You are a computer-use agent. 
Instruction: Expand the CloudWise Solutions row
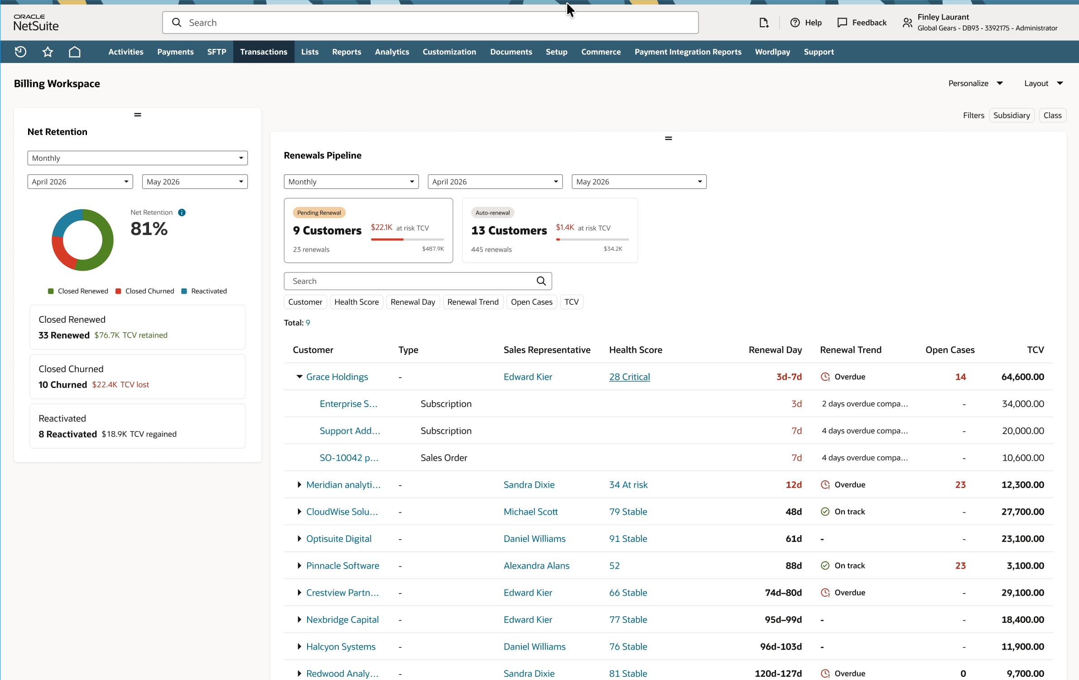click(299, 512)
